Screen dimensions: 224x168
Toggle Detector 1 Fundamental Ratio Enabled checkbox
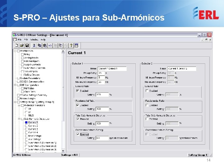tap(77, 105)
